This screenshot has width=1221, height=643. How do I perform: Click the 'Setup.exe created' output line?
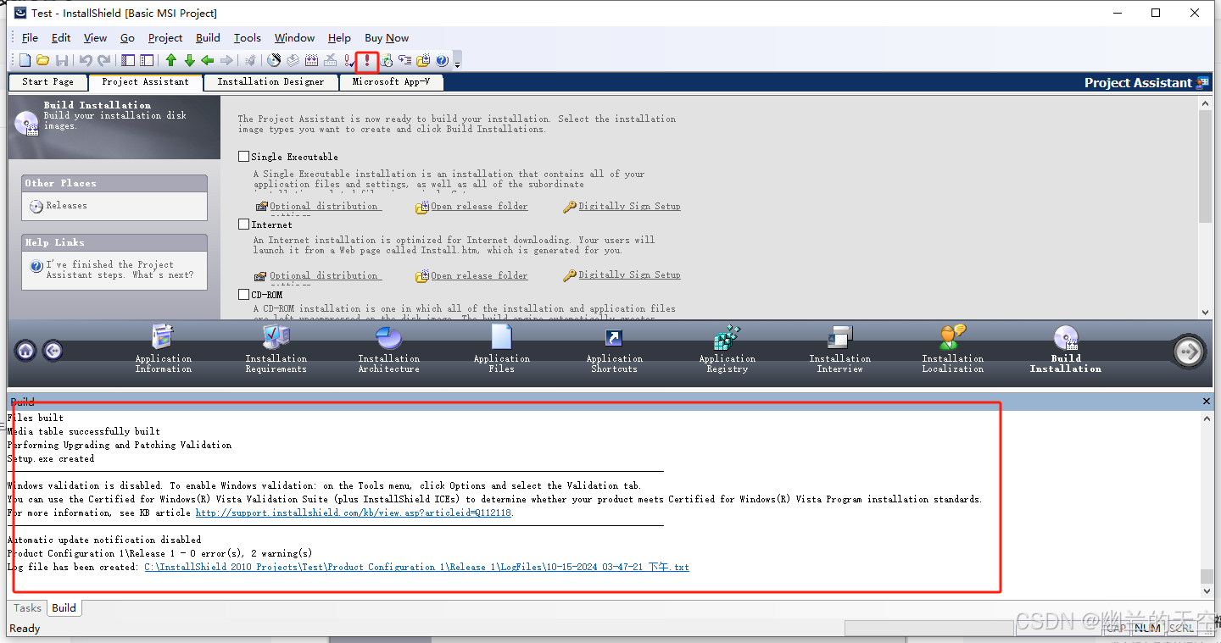51,459
